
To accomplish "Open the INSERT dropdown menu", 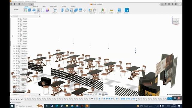I will coord(119,13).
